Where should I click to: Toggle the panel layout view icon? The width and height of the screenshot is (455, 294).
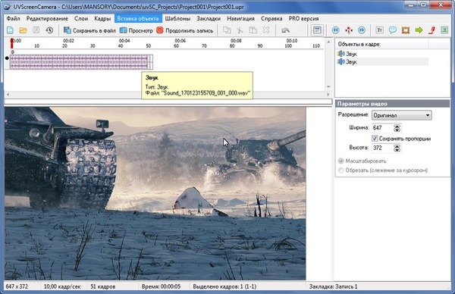coord(317,30)
